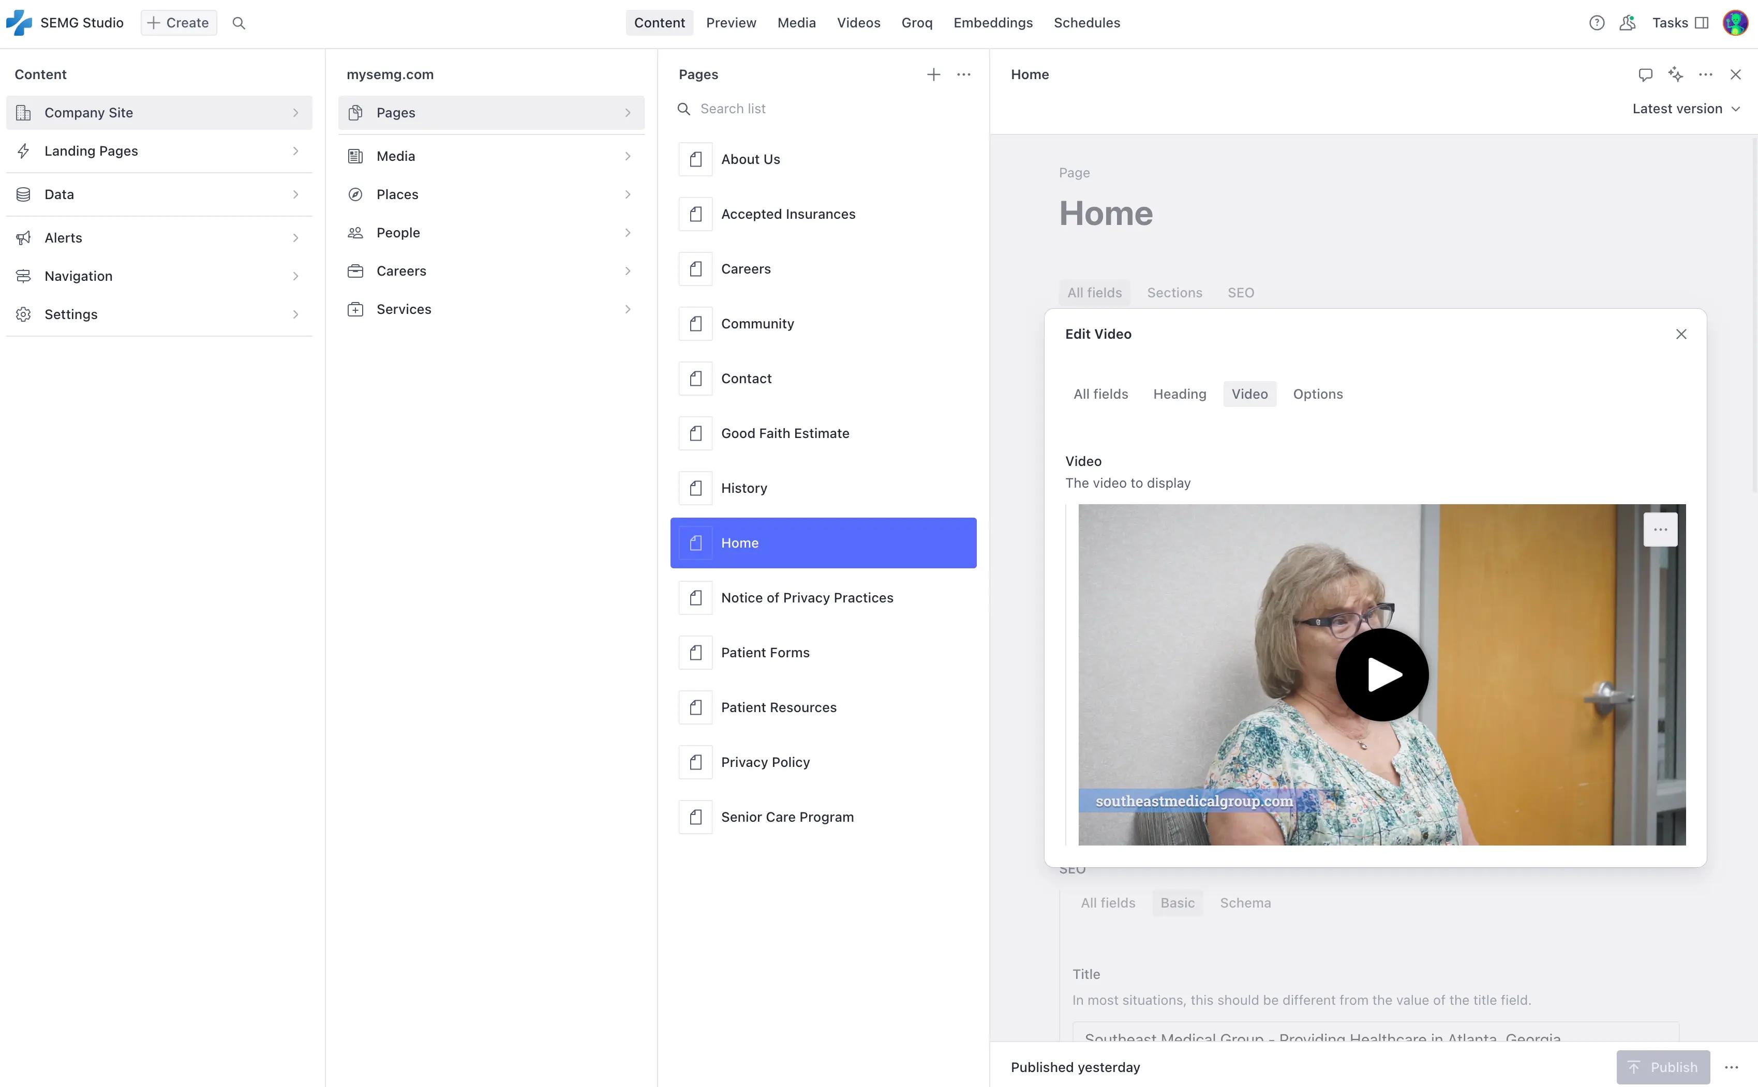Add a new page with plus icon
The width and height of the screenshot is (1758, 1087).
933,75
